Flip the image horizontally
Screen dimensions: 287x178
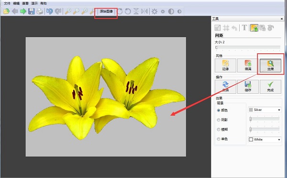coord(144,11)
